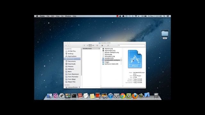Open Notification Center icon in menu bar
This screenshot has width=205, height=115.
coord(168,16)
